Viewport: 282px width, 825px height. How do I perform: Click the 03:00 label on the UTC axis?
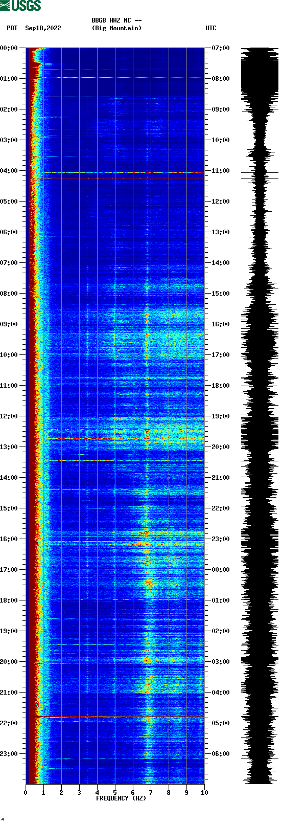[221, 662]
